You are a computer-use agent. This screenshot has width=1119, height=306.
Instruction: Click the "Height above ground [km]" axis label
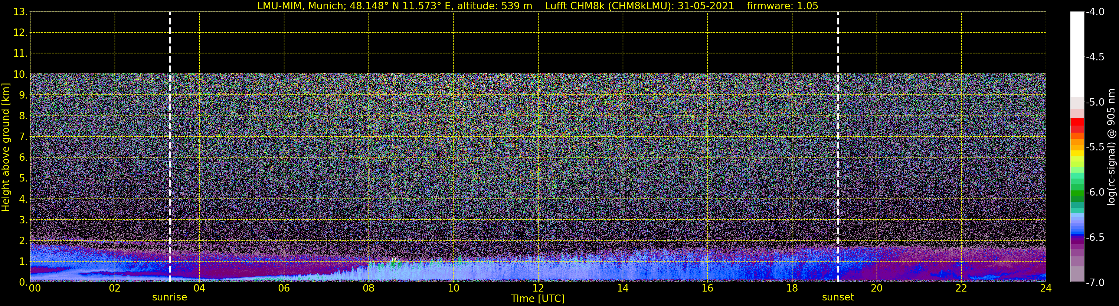point(6,147)
